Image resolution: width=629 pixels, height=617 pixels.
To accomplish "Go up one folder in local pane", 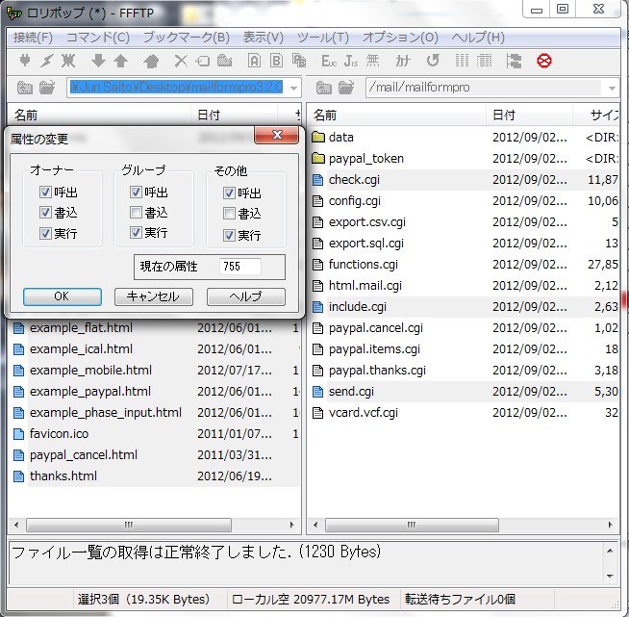I will coord(24,87).
